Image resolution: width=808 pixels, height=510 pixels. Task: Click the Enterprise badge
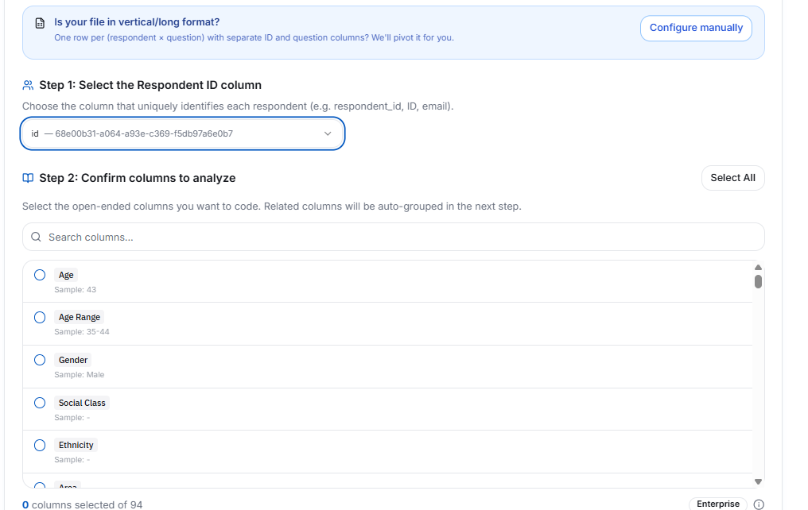[x=717, y=504]
